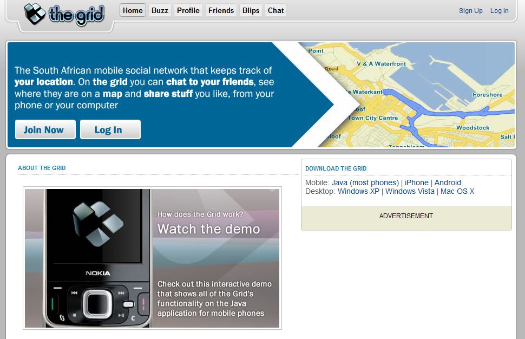Select the Blips tab
This screenshot has width=525, height=339.
click(x=251, y=10)
